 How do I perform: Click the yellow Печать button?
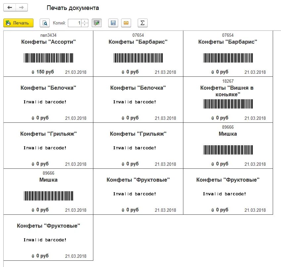coord(19,23)
